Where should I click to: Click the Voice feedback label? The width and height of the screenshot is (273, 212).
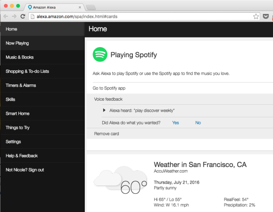108,99
